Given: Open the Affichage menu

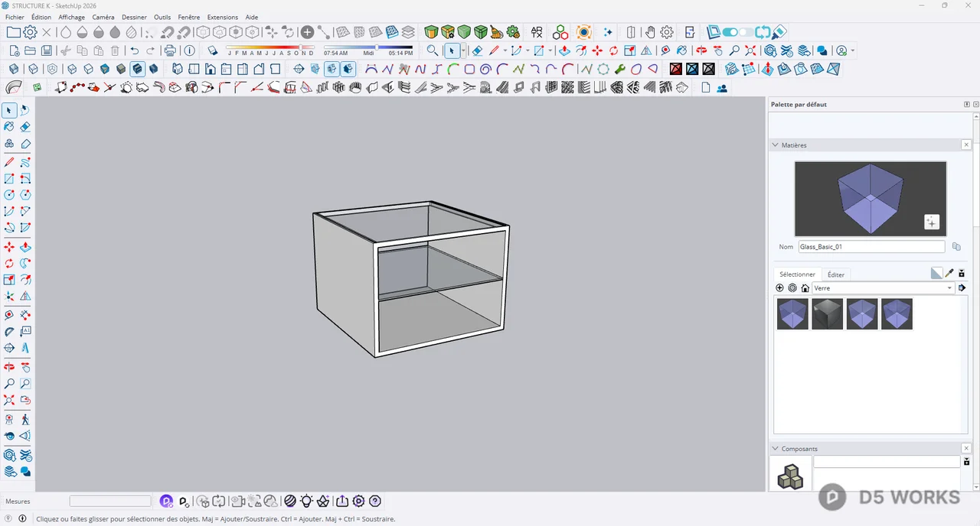Looking at the screenshot, I should click(71, 17).
